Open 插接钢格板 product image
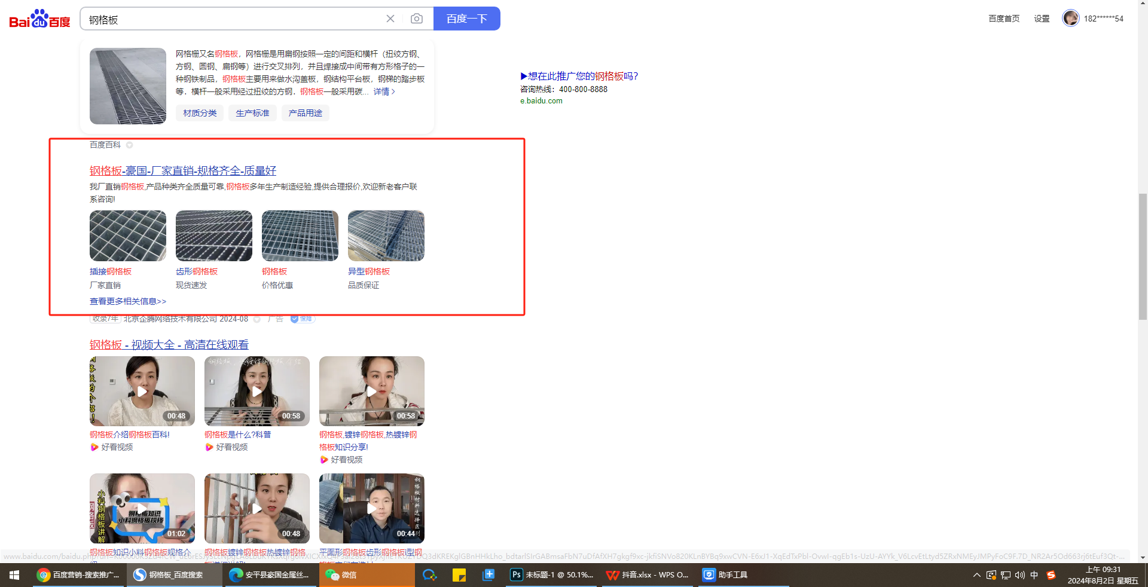The height and width of the screenshot is (587, 1148). point(128,236)
